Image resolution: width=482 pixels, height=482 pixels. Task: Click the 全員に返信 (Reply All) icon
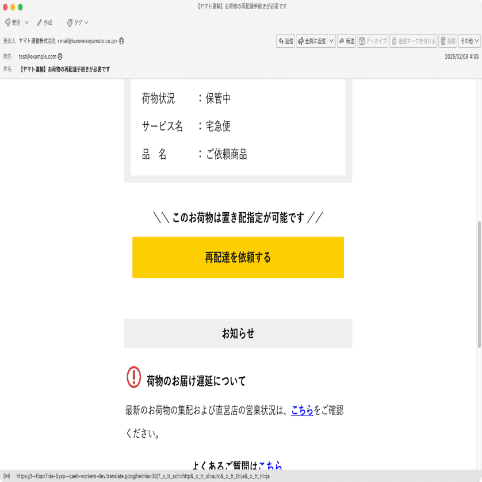click(x=313, y=40)
